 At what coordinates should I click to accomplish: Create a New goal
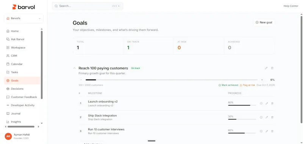(x=264, y=23)
